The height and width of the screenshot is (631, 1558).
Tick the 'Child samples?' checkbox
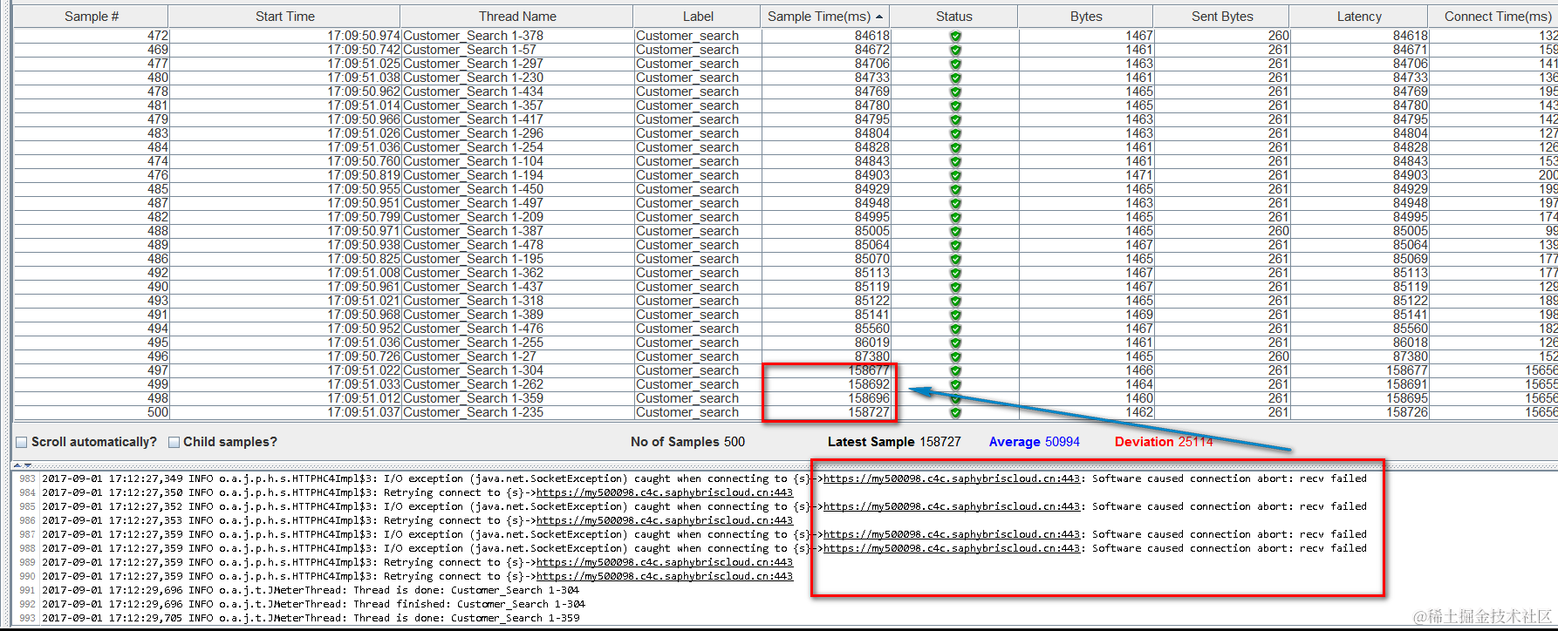pos(174,443)
